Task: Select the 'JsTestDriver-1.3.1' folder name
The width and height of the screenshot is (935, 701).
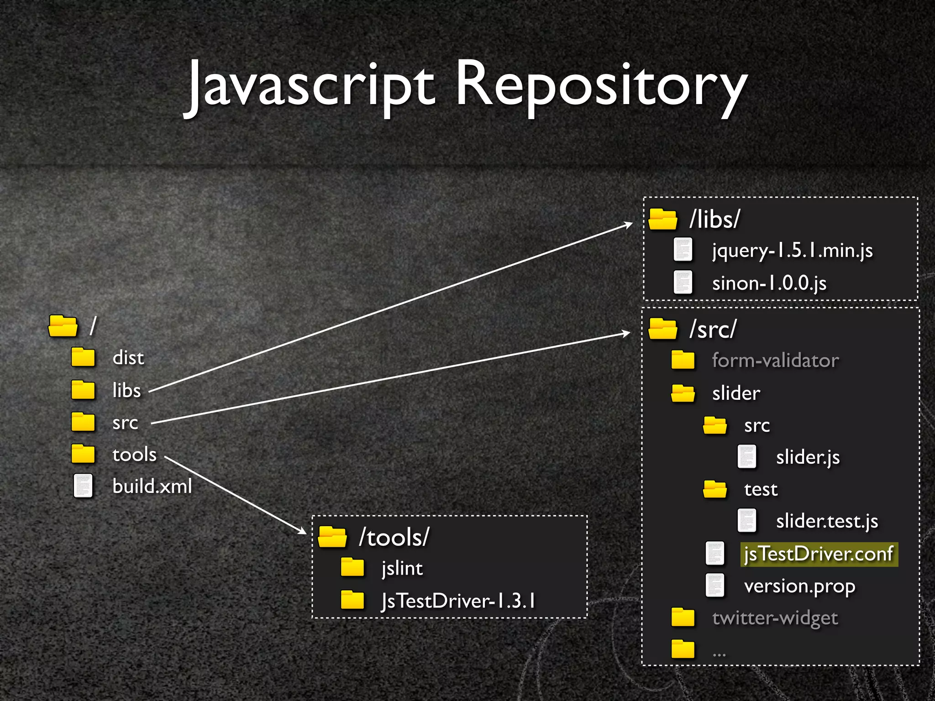Action: tap(458, 601)
